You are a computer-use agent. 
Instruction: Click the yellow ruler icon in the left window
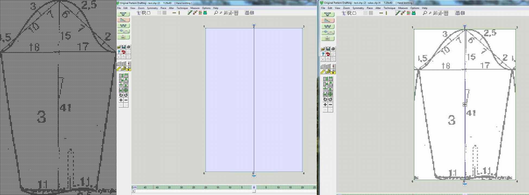click(119, 69)
